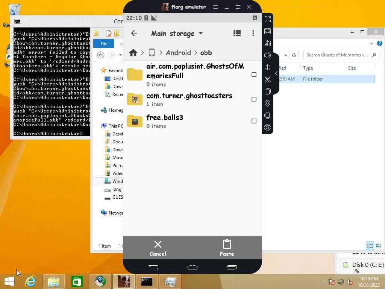The image size is (385, 289).
Task: Switch file manager to list view icon
Action: tap(237, 33)
